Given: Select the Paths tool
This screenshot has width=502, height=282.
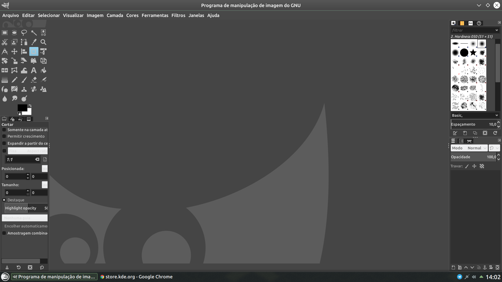Looking at the screenshot, I should [x=24, y=42].
